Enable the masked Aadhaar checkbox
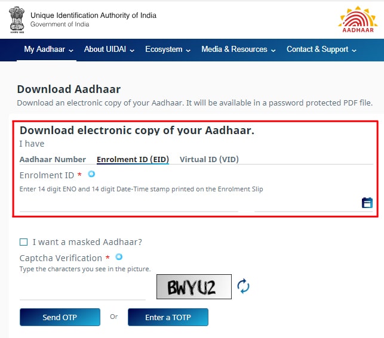 tap(23, 242)
